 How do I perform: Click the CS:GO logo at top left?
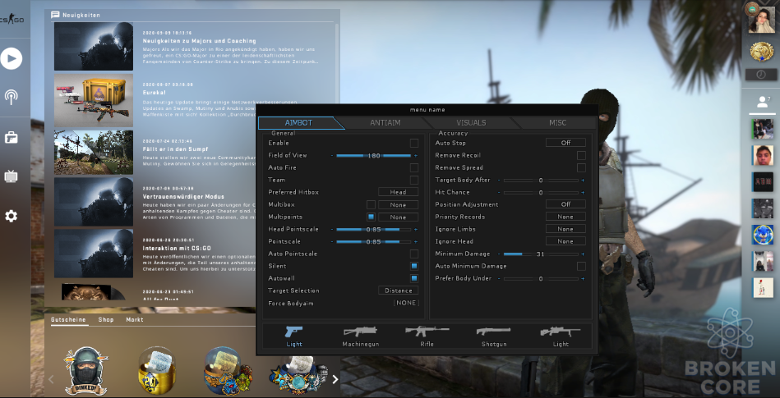coord(11,20)
